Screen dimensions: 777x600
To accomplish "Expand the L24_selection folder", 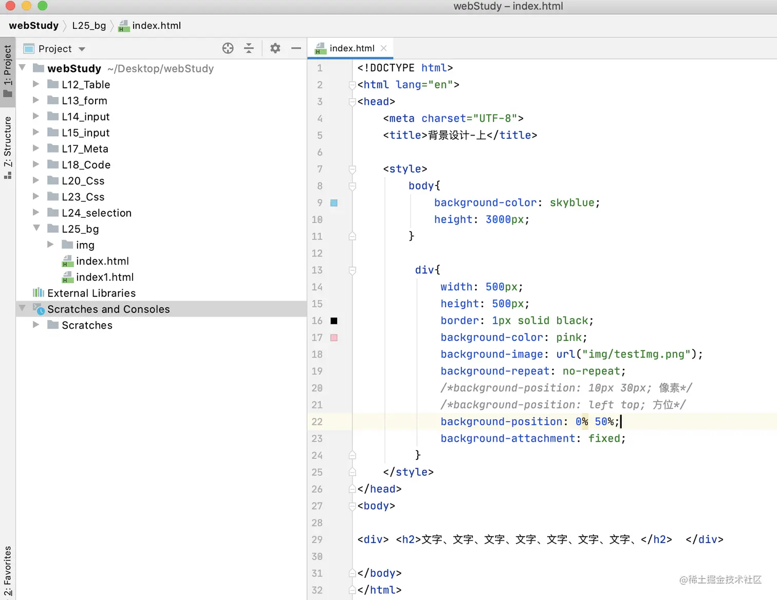I will coord(36,213).
